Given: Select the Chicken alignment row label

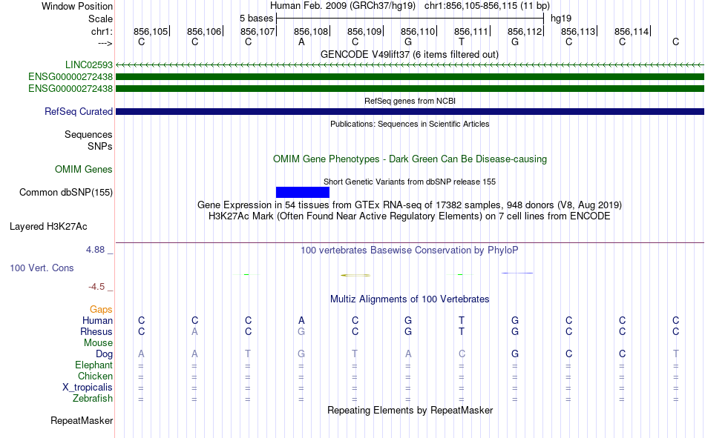Looking at the screenshot, I should coord(95,376).
